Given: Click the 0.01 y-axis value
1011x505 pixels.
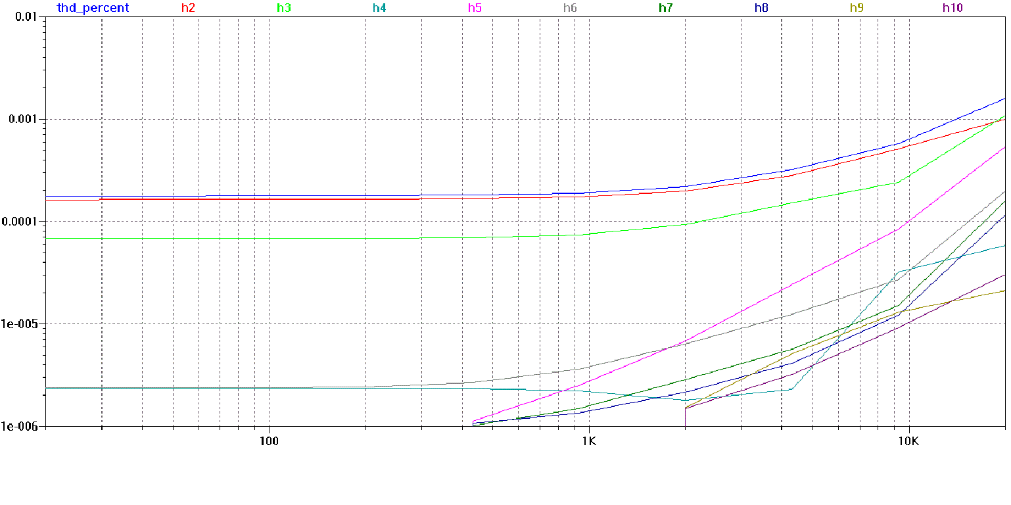Looking at the screenshot, I should pos(26,16).
